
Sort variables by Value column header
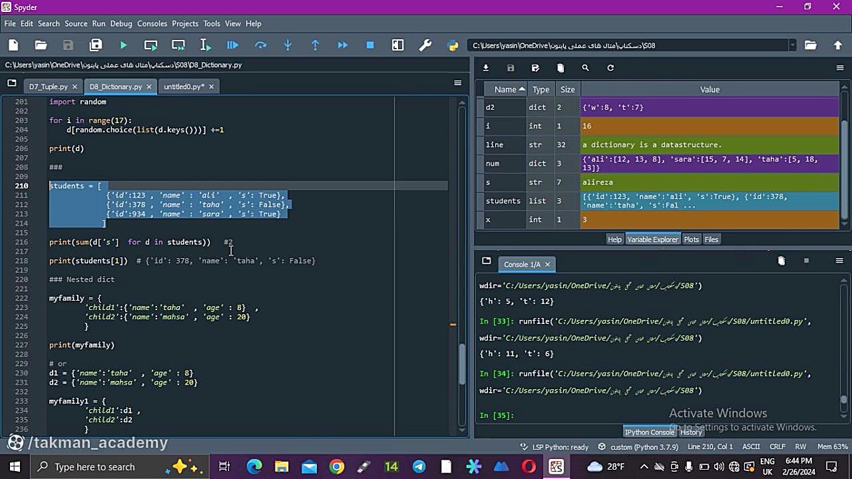coord(710,89)
